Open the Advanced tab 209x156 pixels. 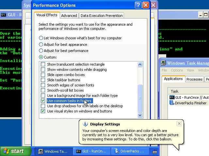click(69, 16)
